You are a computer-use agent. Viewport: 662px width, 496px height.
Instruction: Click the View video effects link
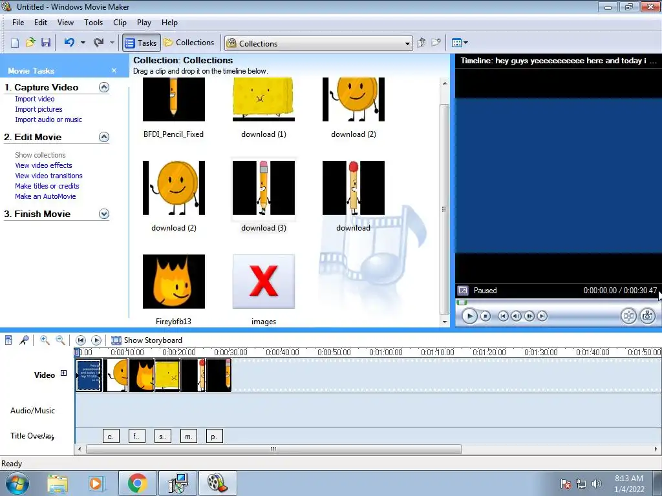point(43,165)
